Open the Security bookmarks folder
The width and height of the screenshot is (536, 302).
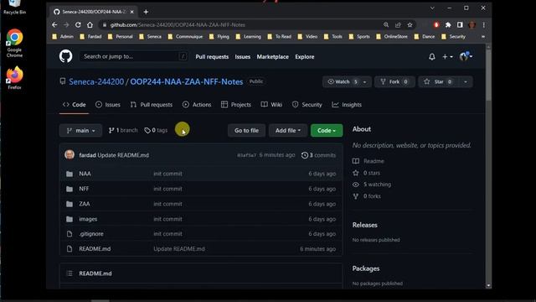point(453,37)
